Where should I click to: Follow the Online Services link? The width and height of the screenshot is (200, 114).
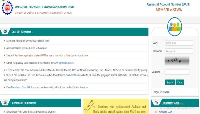80,87
